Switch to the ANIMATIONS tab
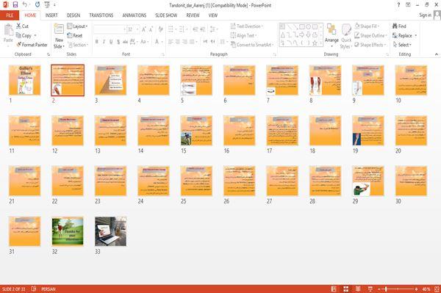Image resolution: width=441 pixels, height=293 pixels. [135, 15]
